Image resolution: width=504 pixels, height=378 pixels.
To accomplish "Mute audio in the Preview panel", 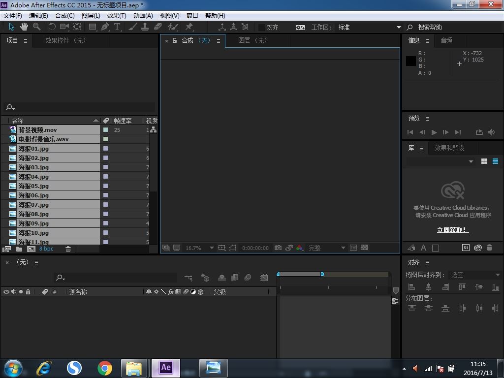I will coord(491,132).
